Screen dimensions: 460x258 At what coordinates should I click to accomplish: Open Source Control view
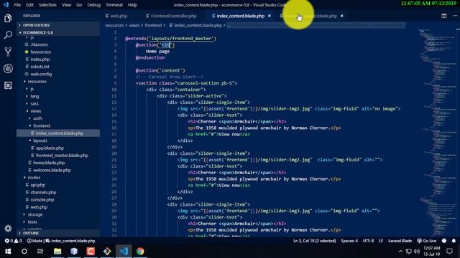tap(8, 52)
